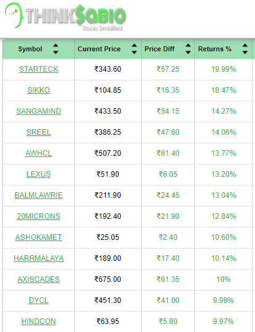The height and width of the screenshot is (332, 255).
Task: Click returns value 14.06%
Action: (223, 132)
